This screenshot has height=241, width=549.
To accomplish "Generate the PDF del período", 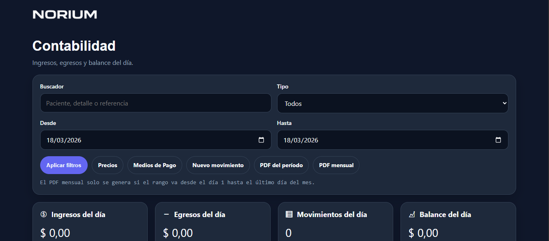I will pyautogui.click(x=281, y=165).
